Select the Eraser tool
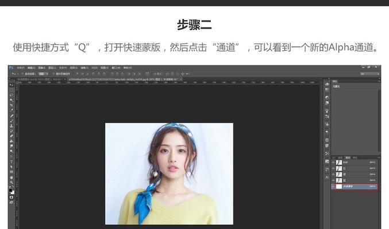 pos(11,136)
